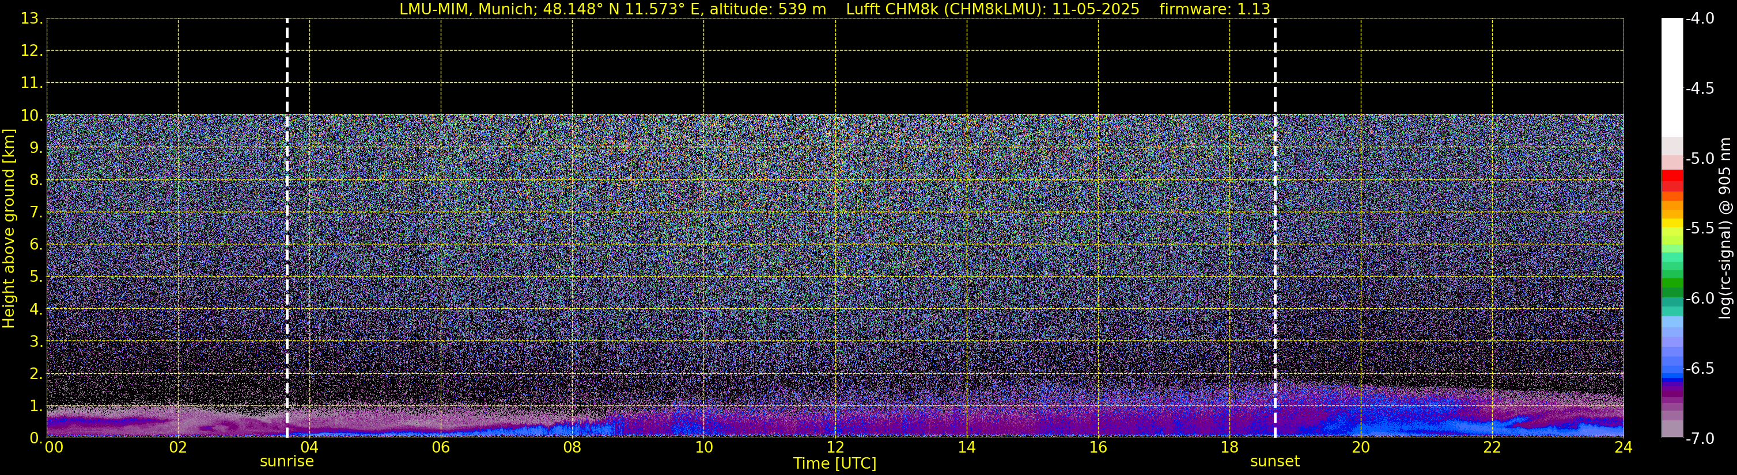
Task: Click the 'Time [UTC]' axis label
Action: coord(835,463)
